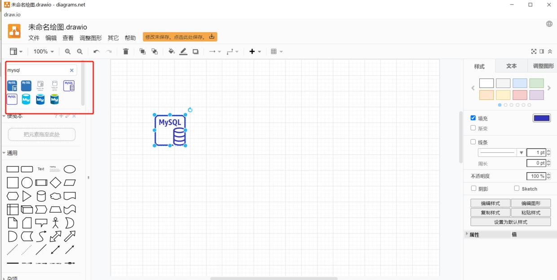Delete selection with the trash icon
557x280 pixels.
pyautogui.click(x=126, y=52)
